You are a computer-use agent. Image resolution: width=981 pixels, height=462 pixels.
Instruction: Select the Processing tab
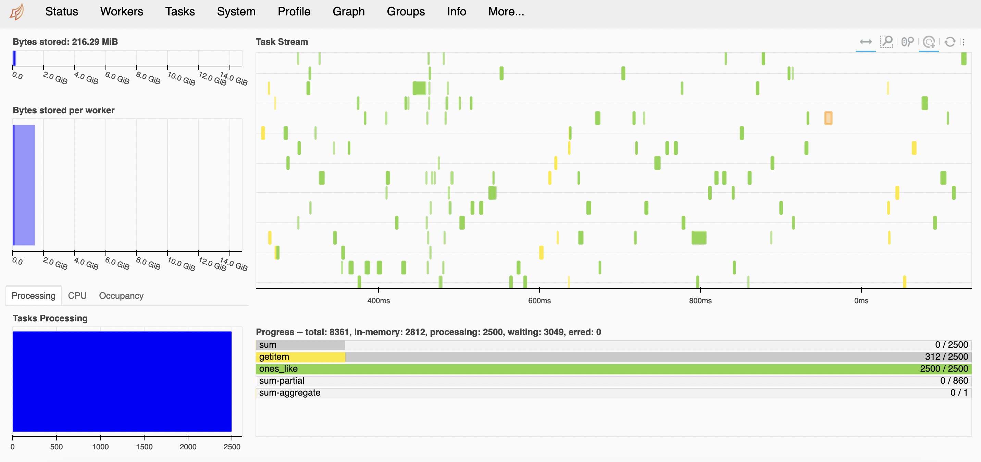click(34, 296)
